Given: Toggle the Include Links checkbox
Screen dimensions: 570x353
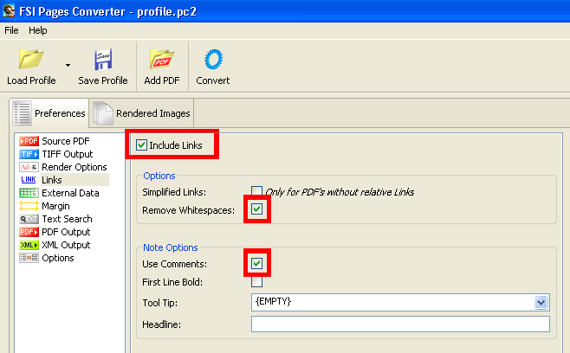Looking at the screenshot, I should (141, 144).
